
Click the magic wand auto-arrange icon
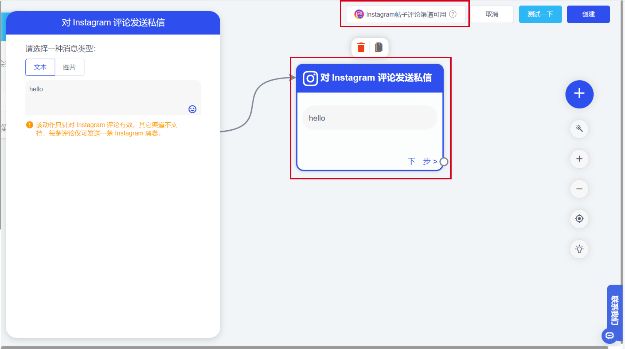click(579, 128)
